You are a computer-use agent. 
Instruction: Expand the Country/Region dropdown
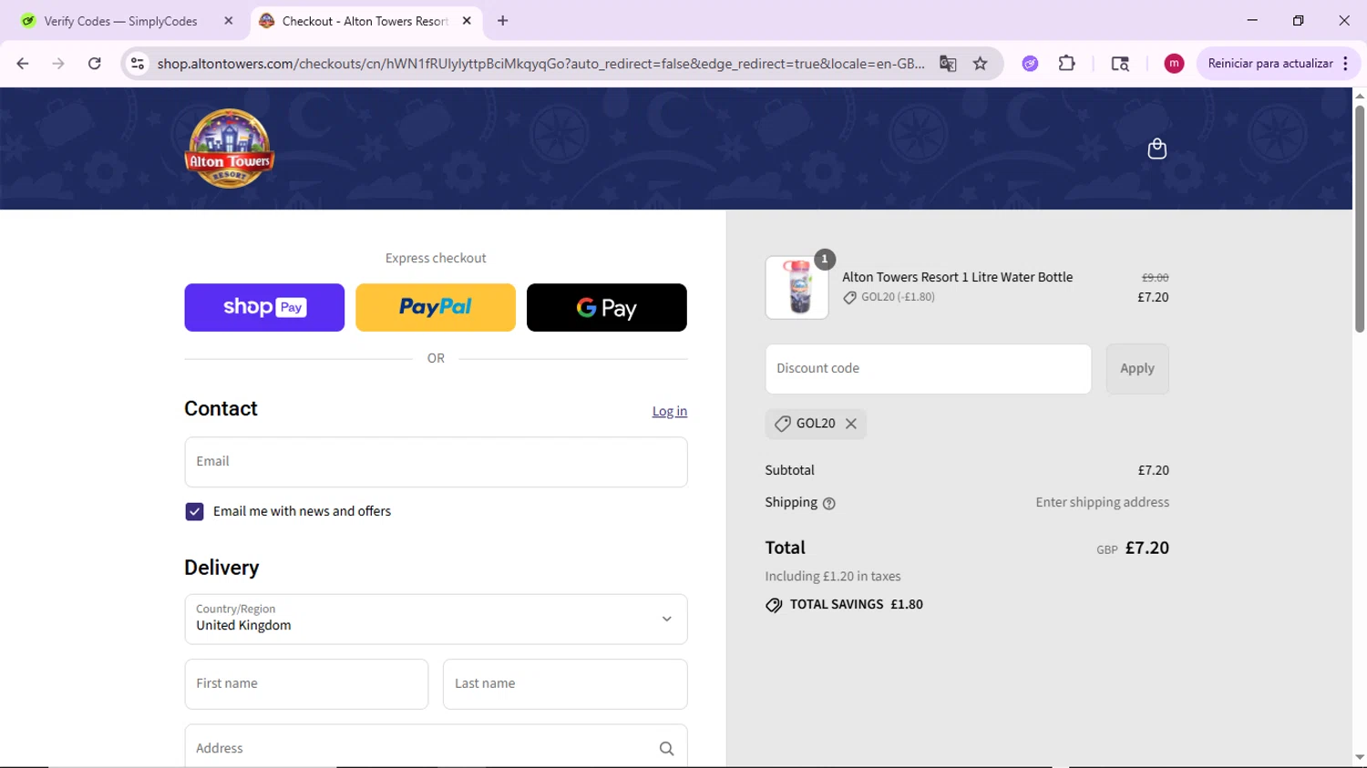(436, 619)
